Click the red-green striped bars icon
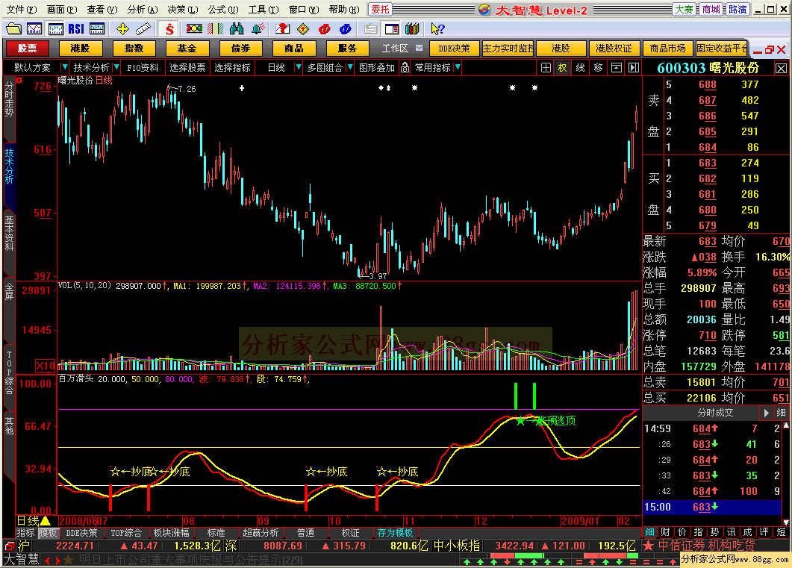 click(216, 29)
